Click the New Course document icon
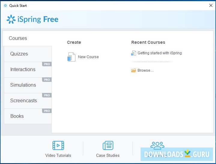This screenshot has height=164, width=216. [x=71, y=57]
